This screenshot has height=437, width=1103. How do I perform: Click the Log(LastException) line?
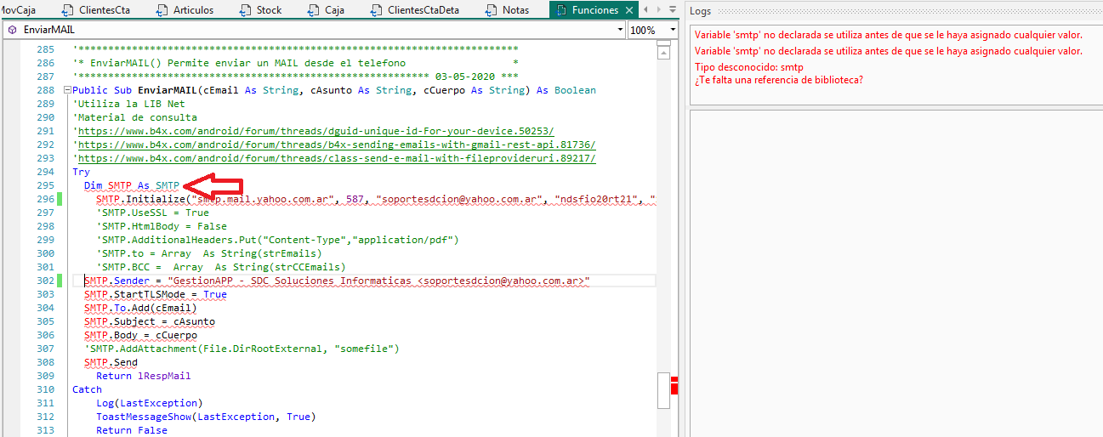tap(150, 403)
